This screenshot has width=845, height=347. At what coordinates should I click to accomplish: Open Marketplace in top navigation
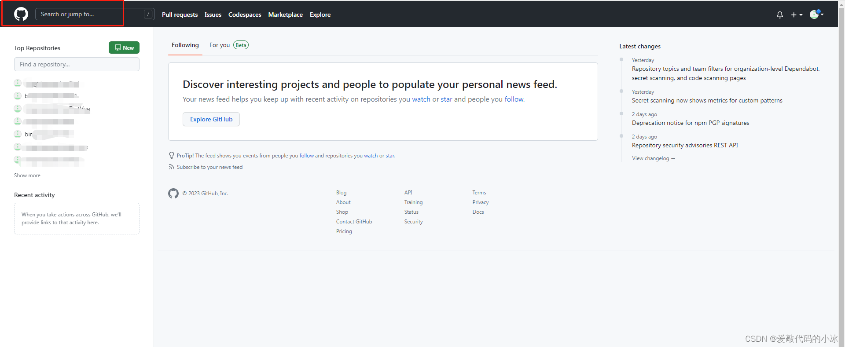point(286,15)
